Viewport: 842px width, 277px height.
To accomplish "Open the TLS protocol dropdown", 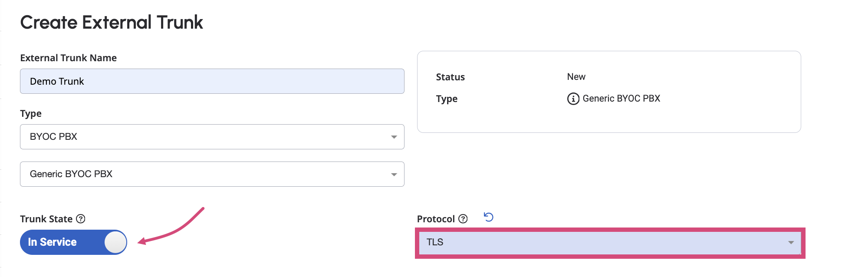I will (x=608, y=243).
